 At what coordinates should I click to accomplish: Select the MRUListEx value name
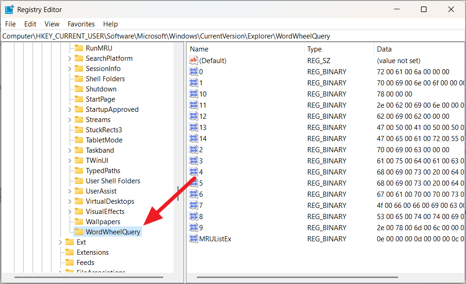coord(215,239)
